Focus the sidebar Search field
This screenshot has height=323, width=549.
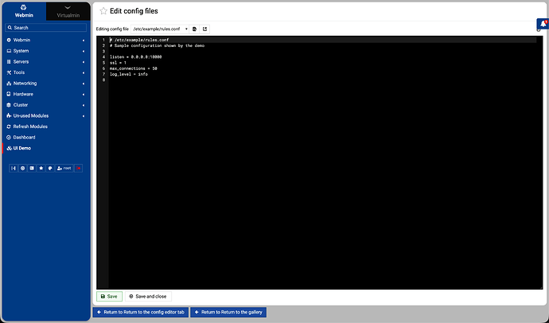46,28
